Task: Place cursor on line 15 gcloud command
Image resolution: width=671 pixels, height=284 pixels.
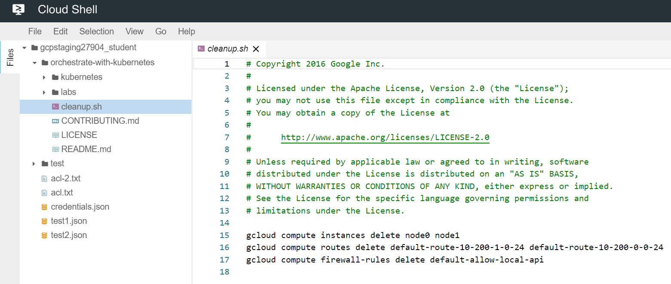Action: coord(353,235)
